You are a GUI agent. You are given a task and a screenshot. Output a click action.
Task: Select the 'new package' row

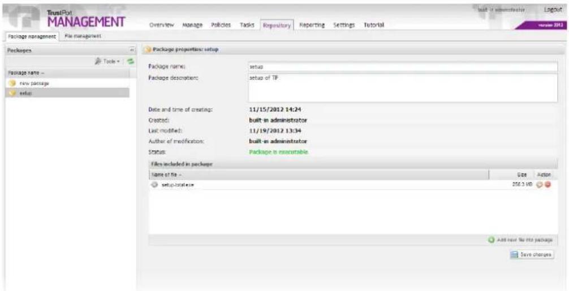pyautogui.click(x=67, y=84)
